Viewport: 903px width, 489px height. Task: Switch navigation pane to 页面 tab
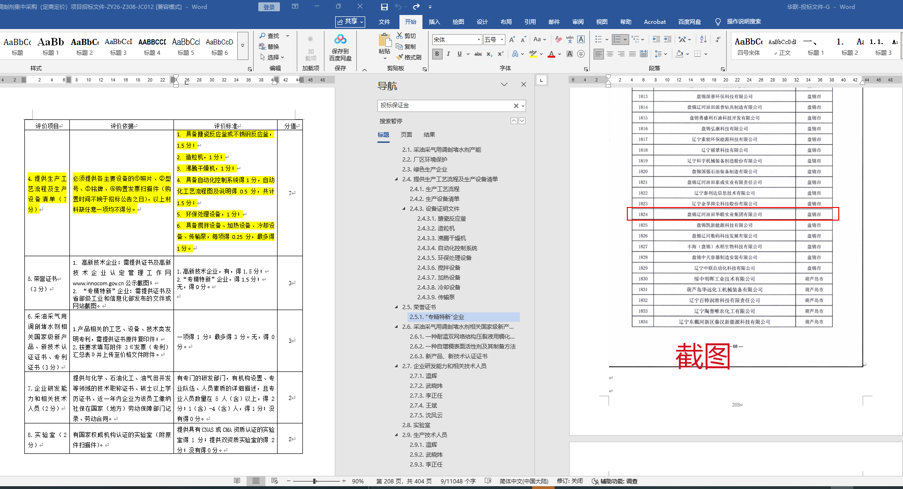click(x=406, y=135)
